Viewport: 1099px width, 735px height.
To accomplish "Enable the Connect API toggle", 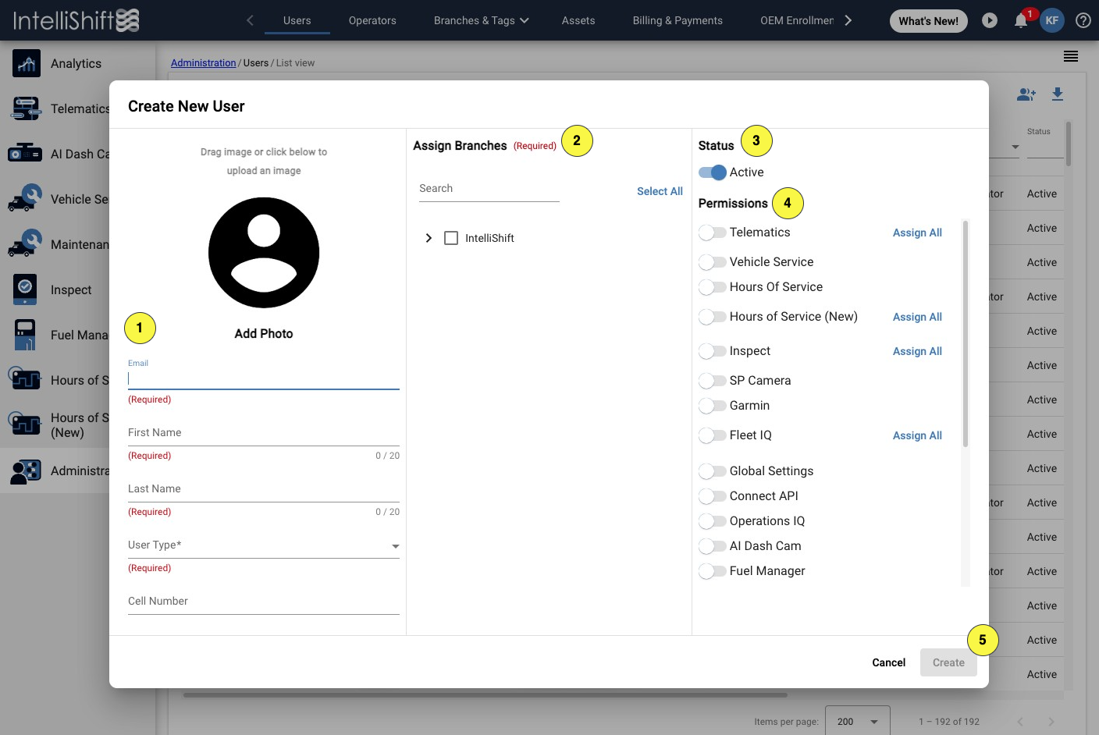I will [x=713, y=496].
